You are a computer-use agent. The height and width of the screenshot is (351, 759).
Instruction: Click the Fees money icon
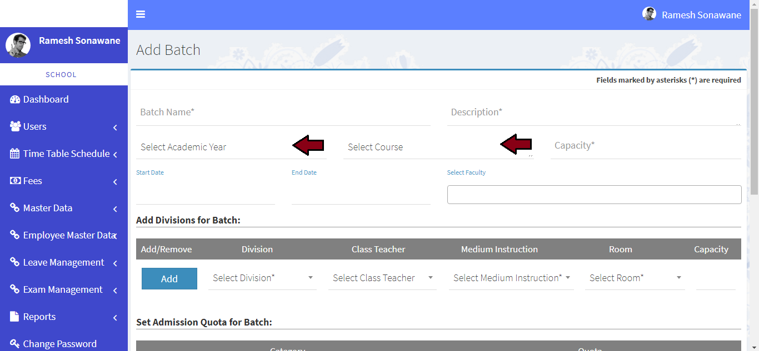(15, 181)
